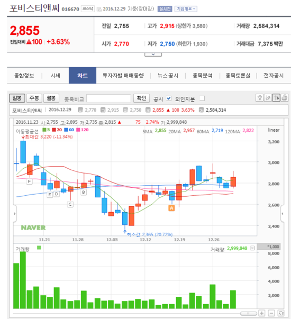The image size is (291, 319).
Task: Select the 차트 tab
Action: pyautogui.click(x=83, y=76)
